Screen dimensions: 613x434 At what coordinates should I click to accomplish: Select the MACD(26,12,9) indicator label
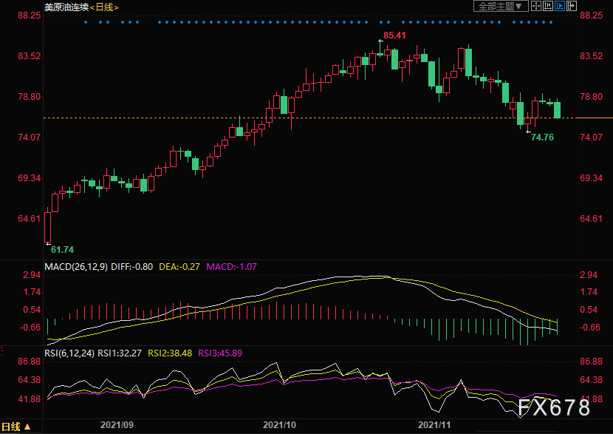76,267
